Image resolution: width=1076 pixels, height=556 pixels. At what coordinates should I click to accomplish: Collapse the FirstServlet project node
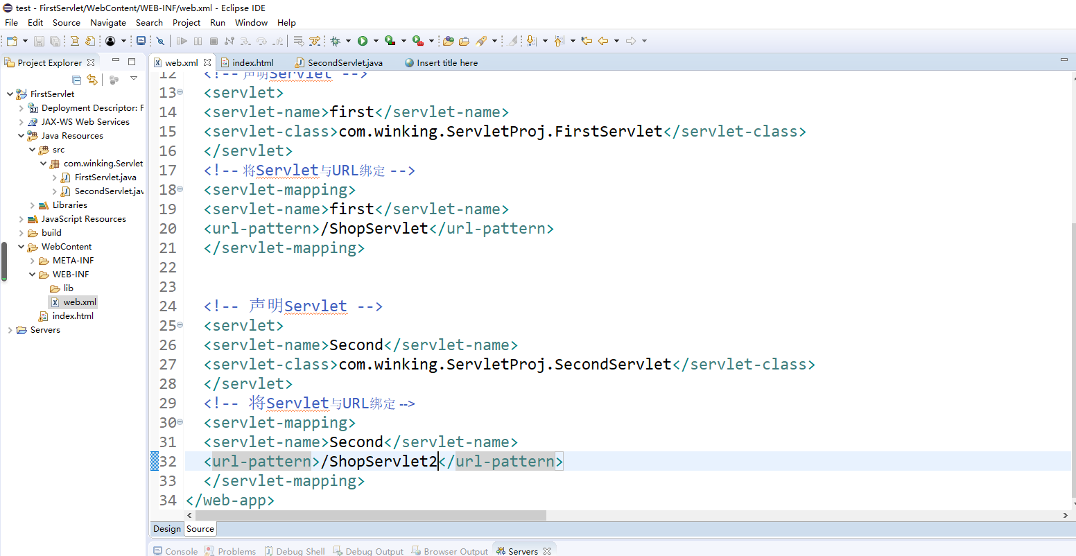tap(10, 94)
